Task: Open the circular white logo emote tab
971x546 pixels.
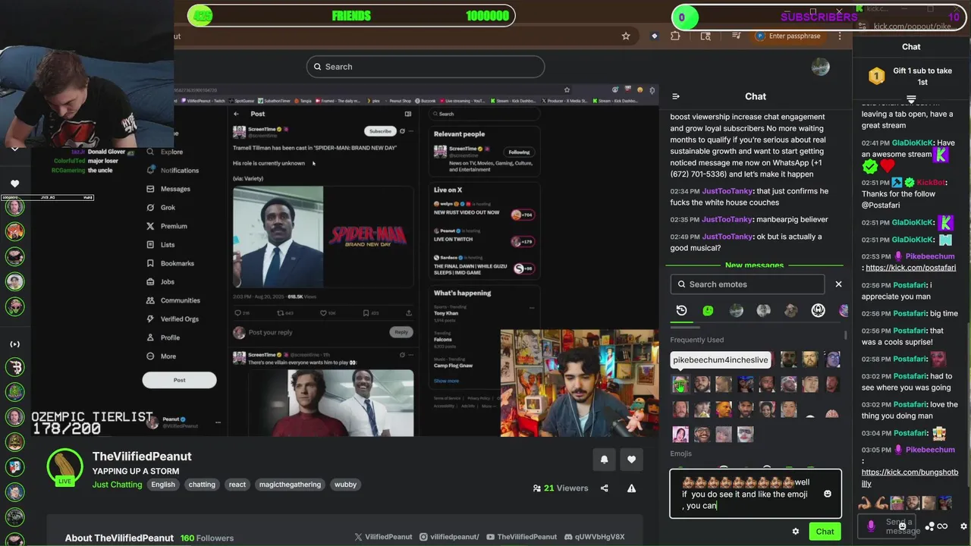Action: click(x=818, y=310)
